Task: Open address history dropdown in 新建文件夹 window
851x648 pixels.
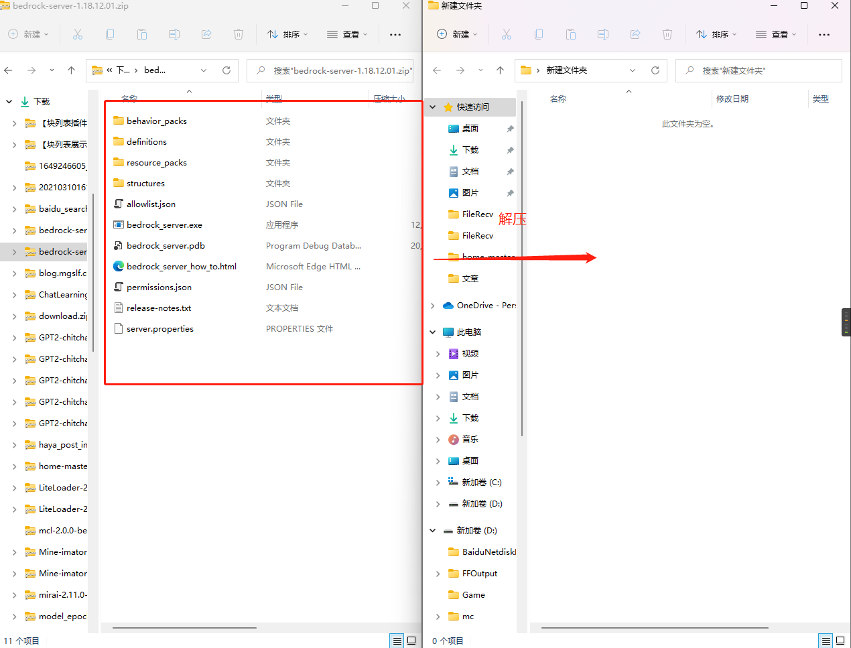Action: click(x=633, y=70)
